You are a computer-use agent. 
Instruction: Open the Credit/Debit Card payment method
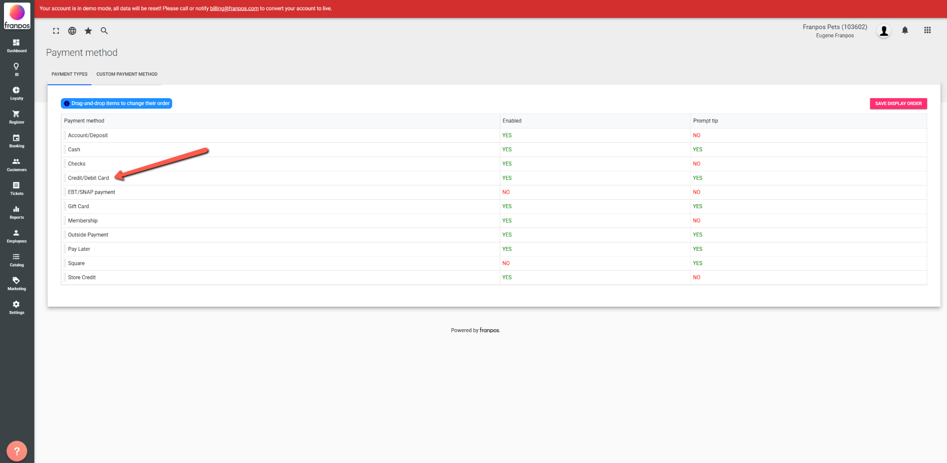click(x=88, y=178)
